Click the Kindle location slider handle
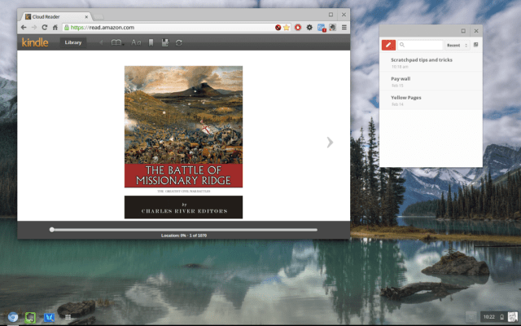The image size is (521, 326). (x=52, y=230)
